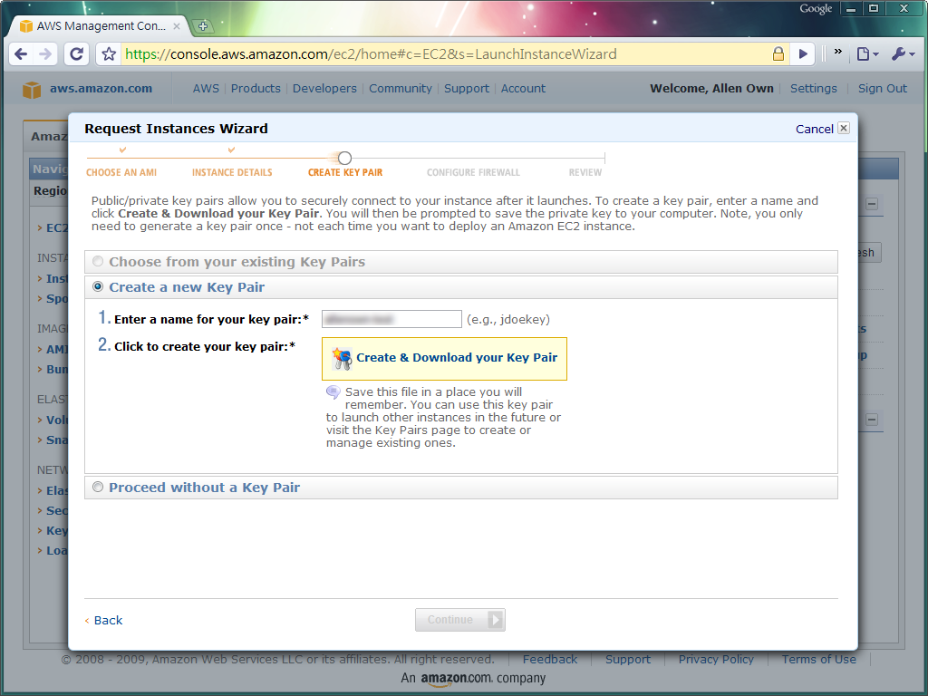Viewport: 928px width, 696px height.
Task: Open account Settings link
Action: pos(814,88)
